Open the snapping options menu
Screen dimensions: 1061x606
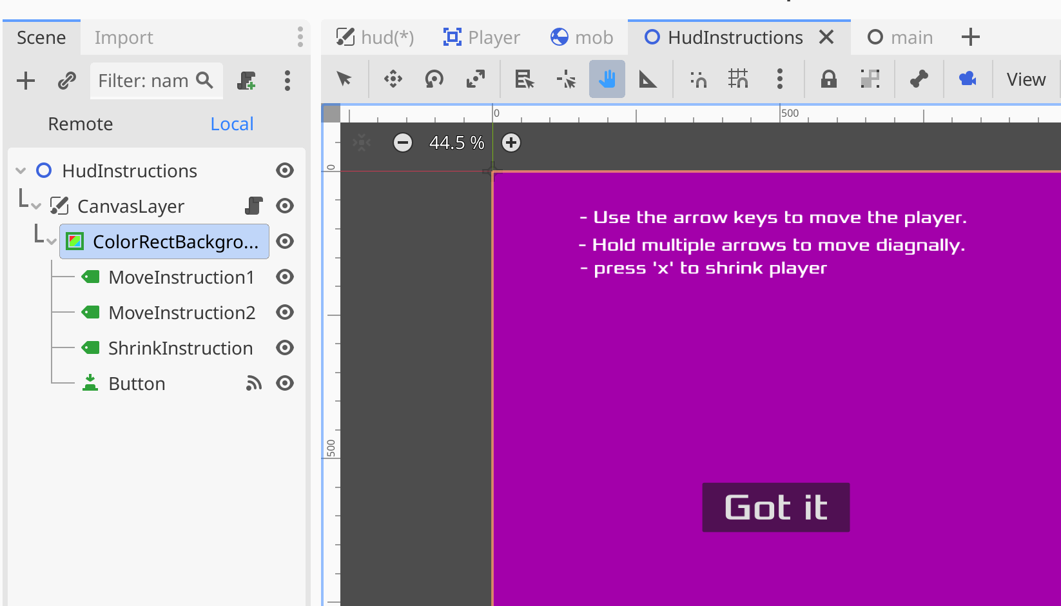780,79
